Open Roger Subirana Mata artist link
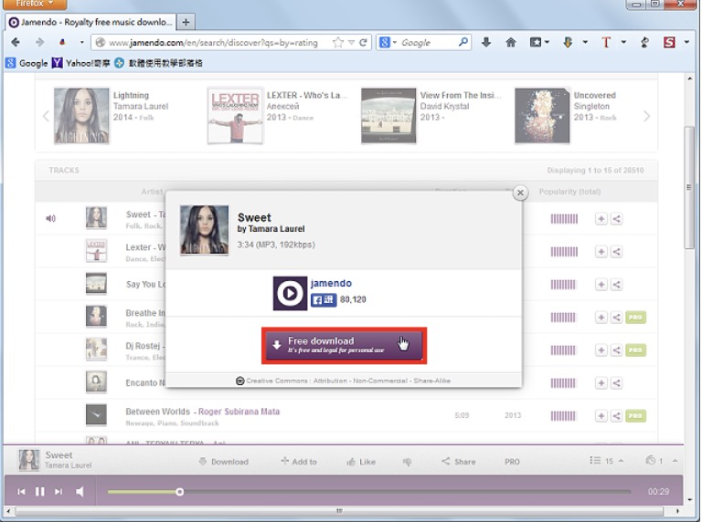This screenshot has height=522, width=702. click(x=239, y=412)
